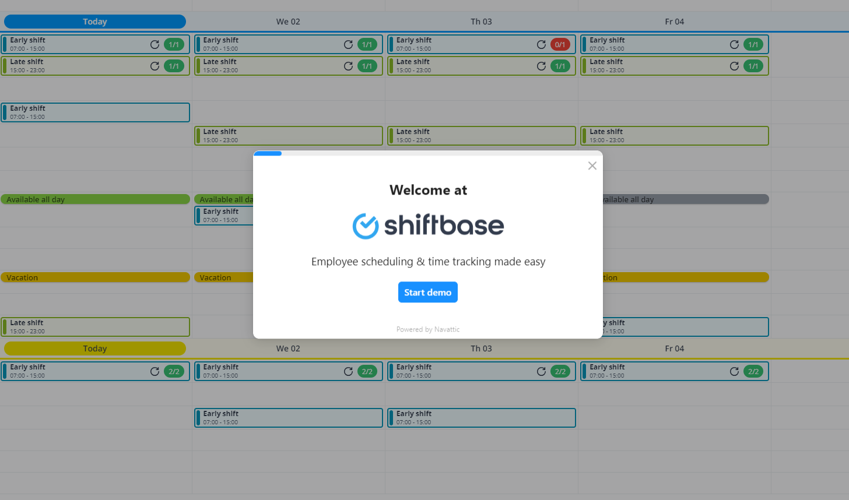Click recurring icon on We 02 Late shift 1/1
The height and width of the screenshot is (500, 849).
[348, 66]
